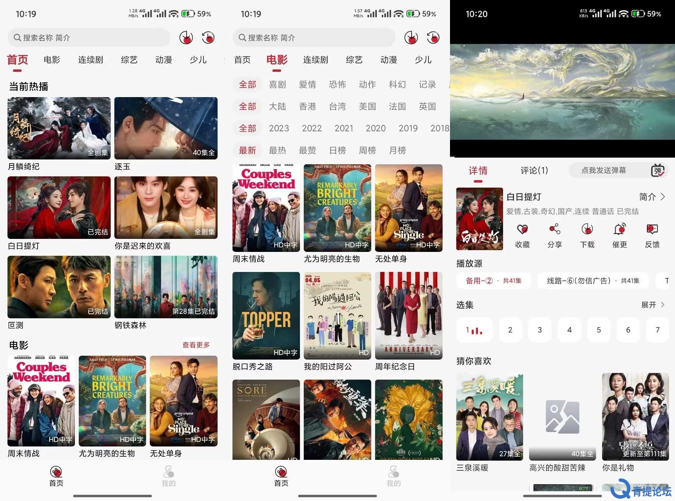Focus search field on home screen
The image size is (675, 501).
click(x=89, y=37)
